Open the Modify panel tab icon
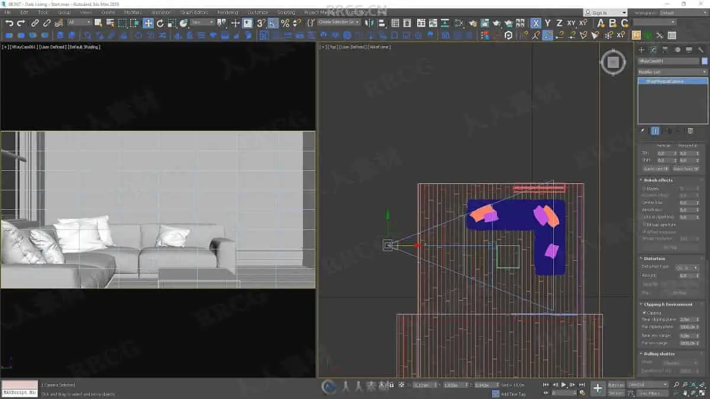 [x=653, y=50]
